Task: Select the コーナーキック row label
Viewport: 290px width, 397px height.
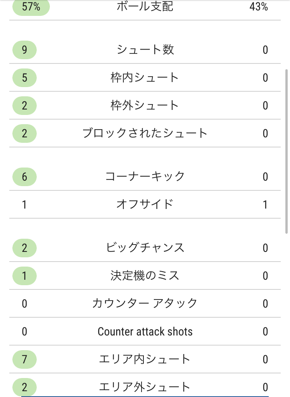Action: 145,176
